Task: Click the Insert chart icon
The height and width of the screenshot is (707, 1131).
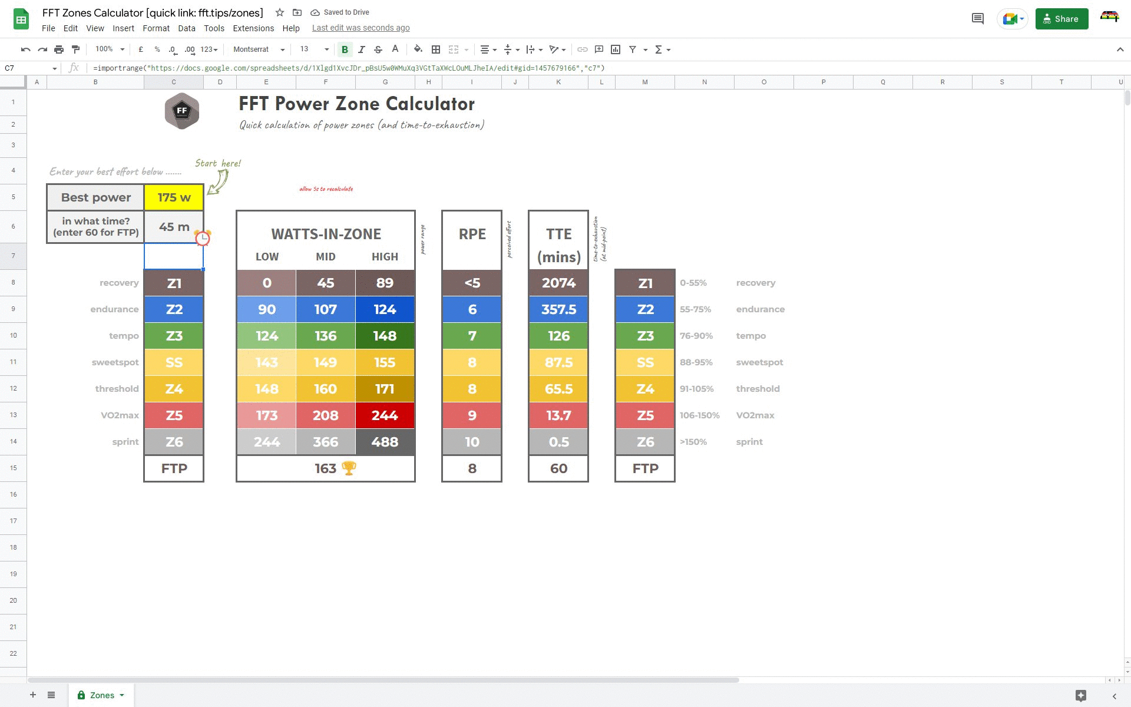Action: pyautogui.click(x=616, y=49)
